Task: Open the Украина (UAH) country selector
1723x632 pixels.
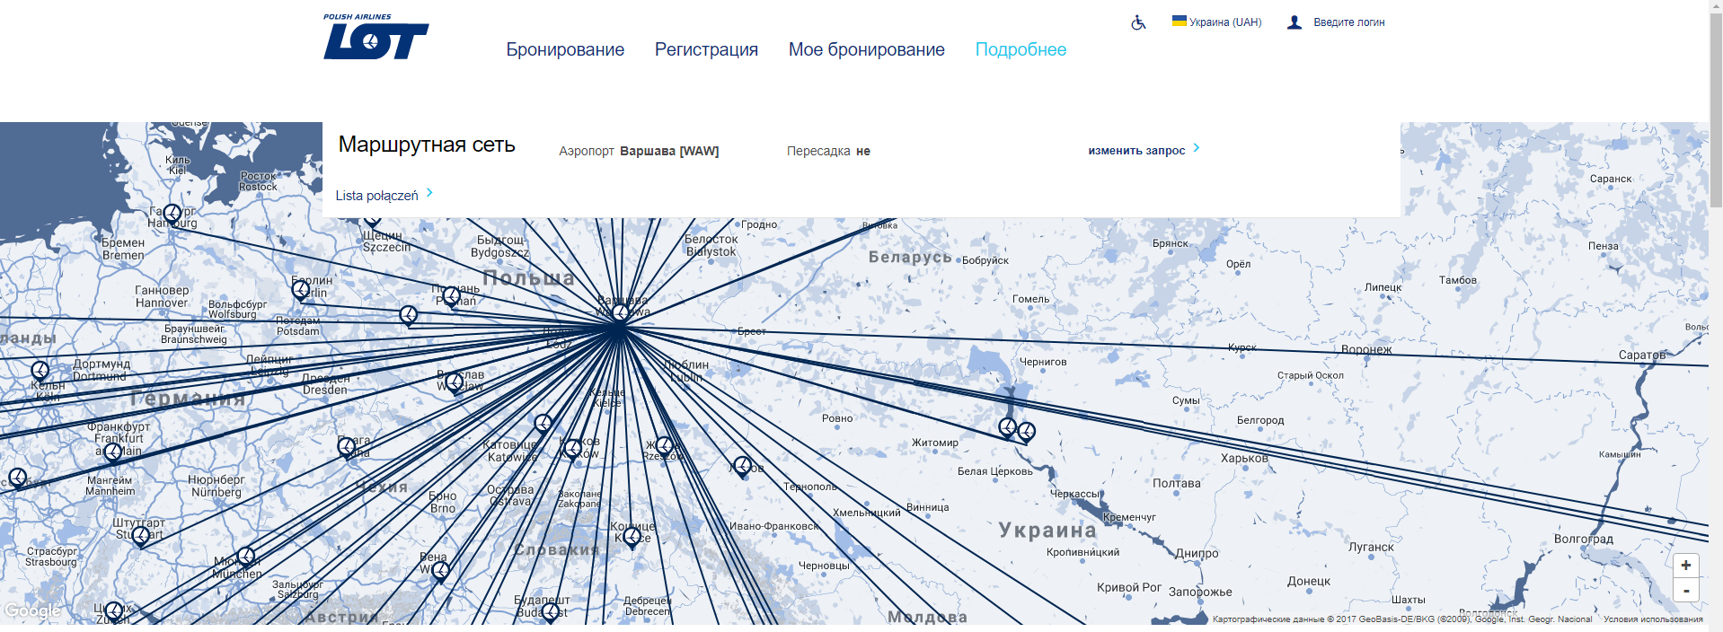Action: coord(1216,22)
